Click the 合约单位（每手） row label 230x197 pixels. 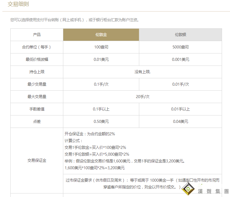(x=37, y=47)
